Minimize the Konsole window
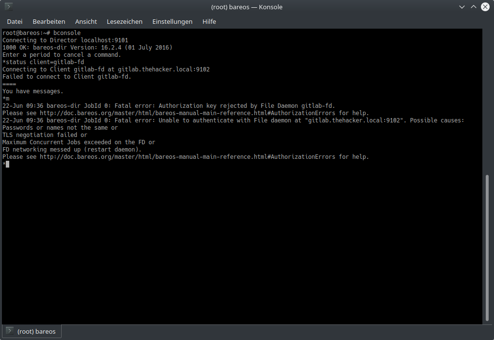 [461, 7]
